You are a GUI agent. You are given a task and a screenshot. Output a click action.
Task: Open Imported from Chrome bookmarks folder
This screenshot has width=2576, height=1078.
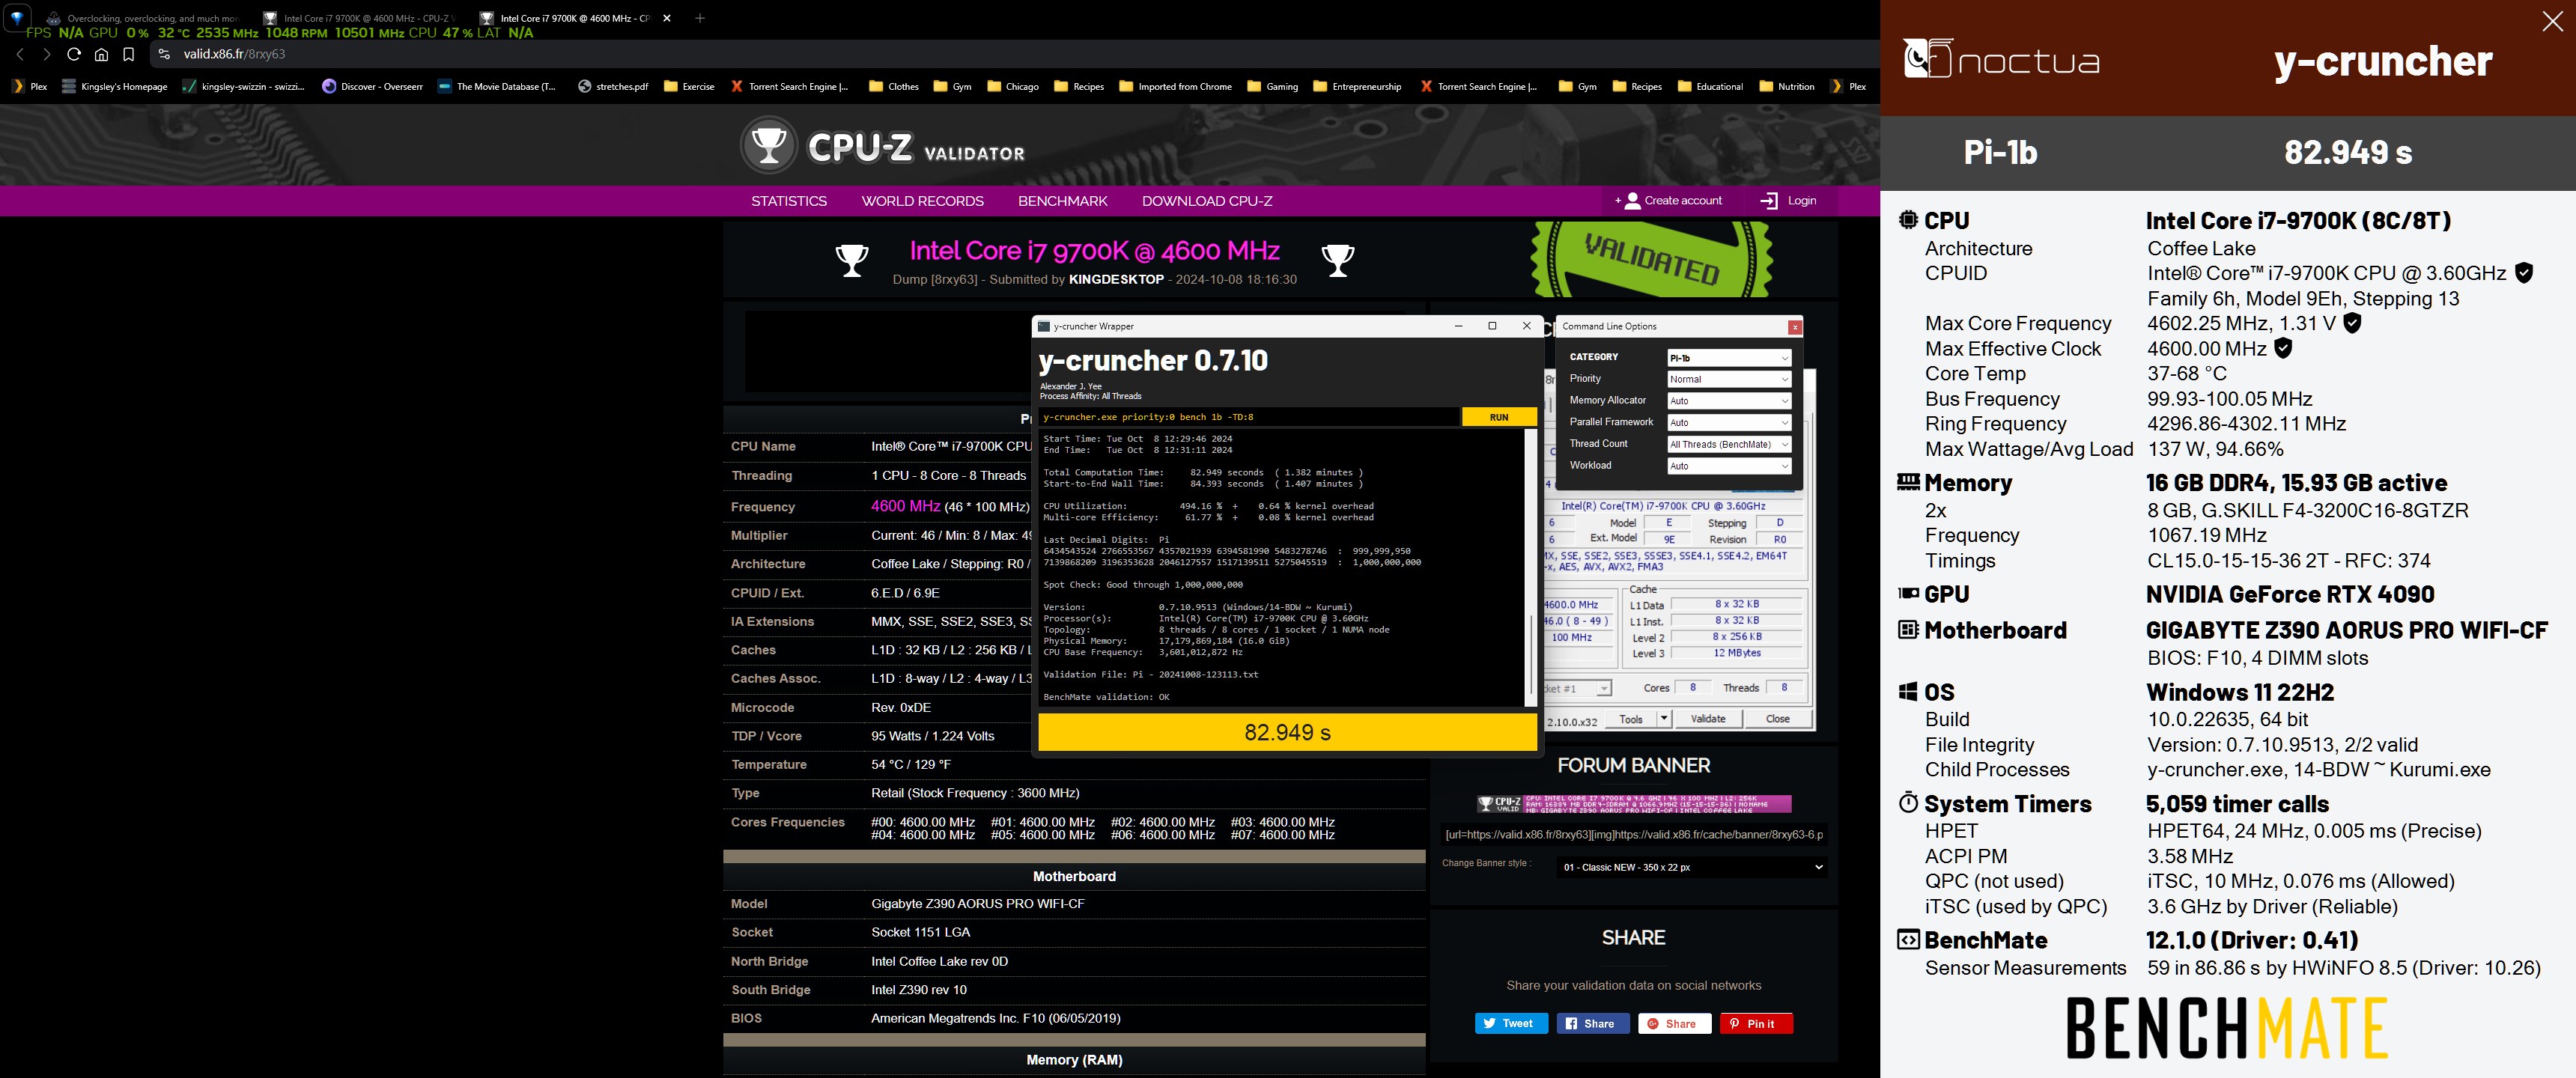click(x=1175, y=86)
